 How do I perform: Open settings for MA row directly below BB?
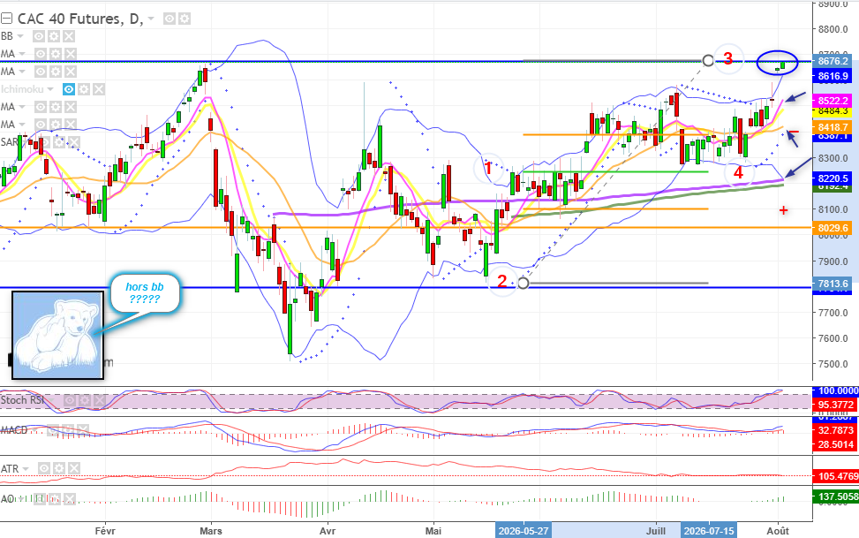56,54
